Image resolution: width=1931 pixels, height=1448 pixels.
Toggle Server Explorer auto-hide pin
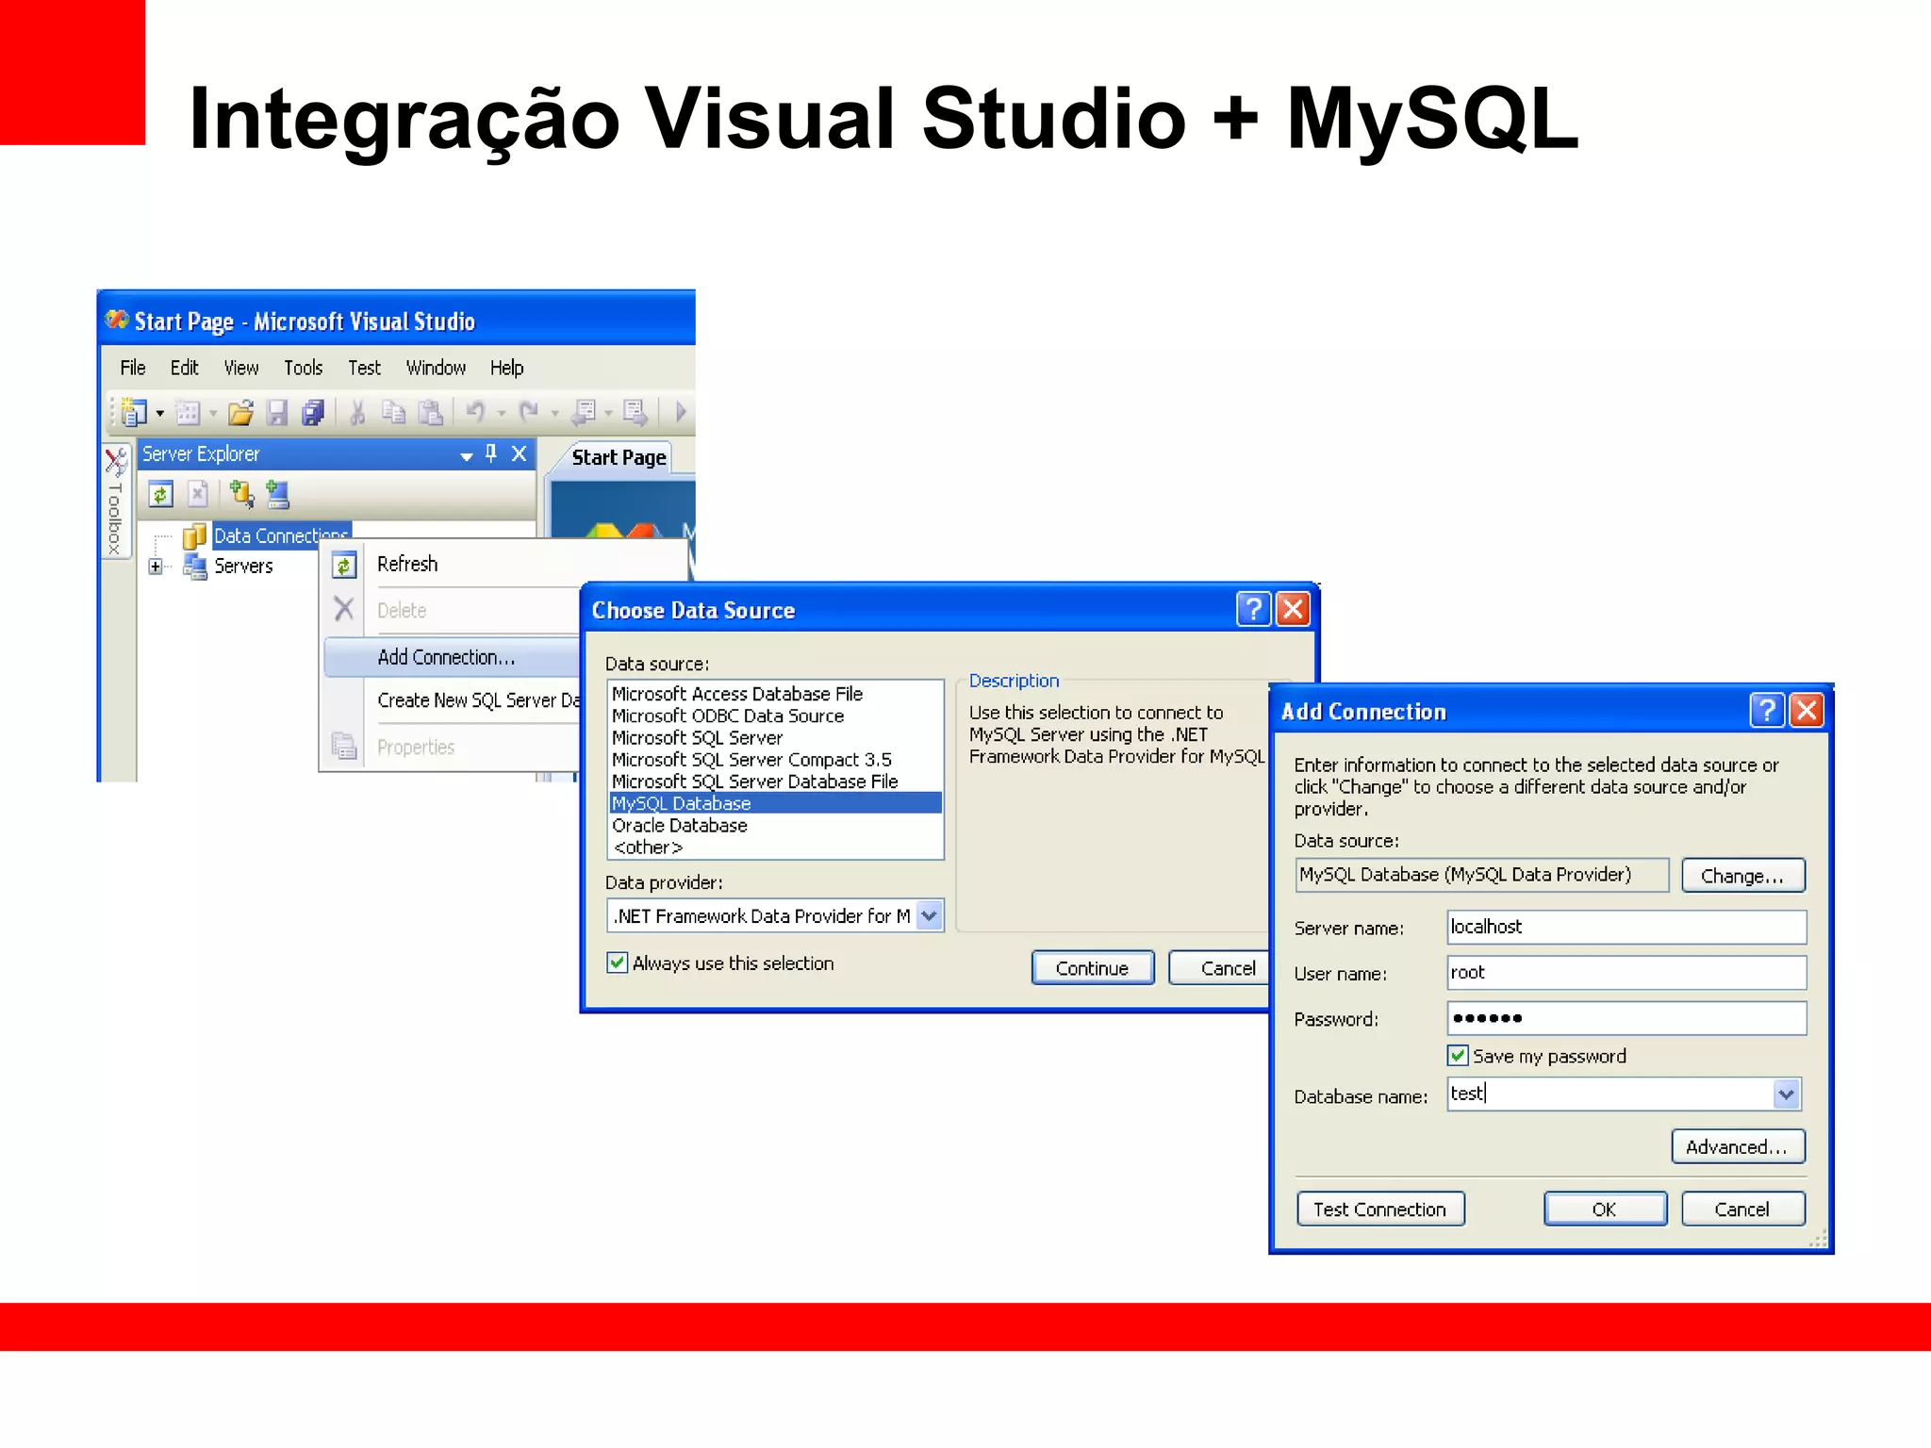[x=491, y=453]
